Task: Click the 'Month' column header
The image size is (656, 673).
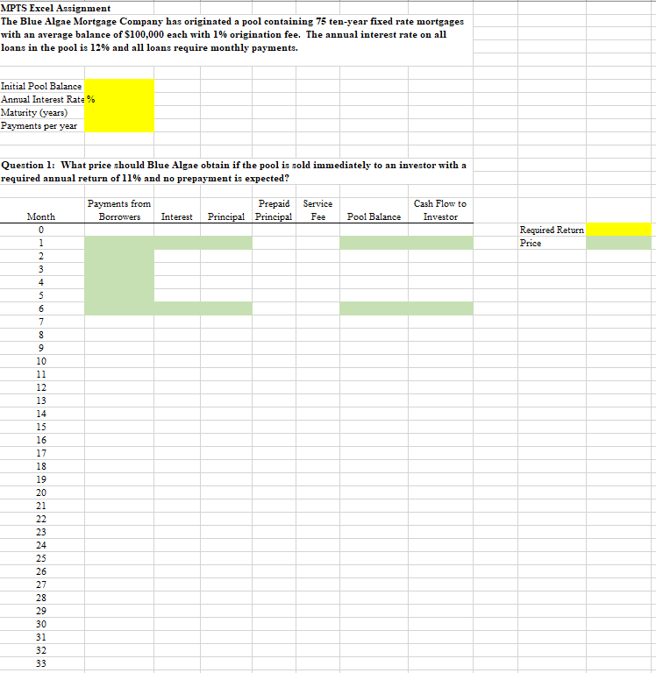Action: click(x=41, y=216)
